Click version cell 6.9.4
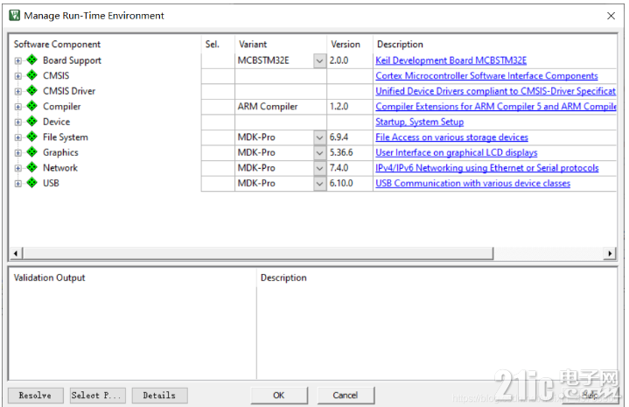This screenshot has width=629, height=407. click(350, 137)
